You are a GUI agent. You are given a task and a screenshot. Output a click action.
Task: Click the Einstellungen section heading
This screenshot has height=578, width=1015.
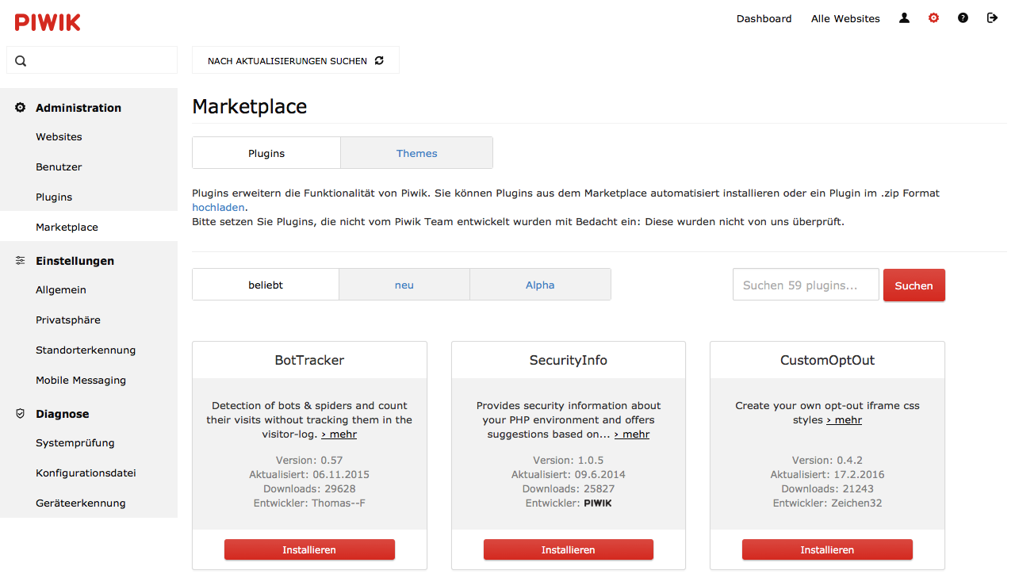75,261
